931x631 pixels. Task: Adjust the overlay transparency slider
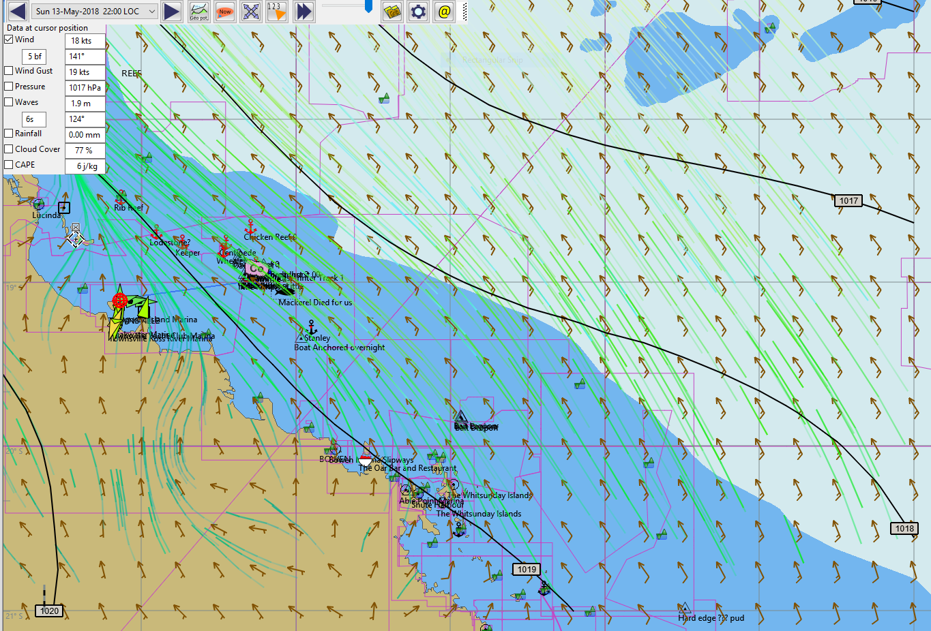click(368, 6)
